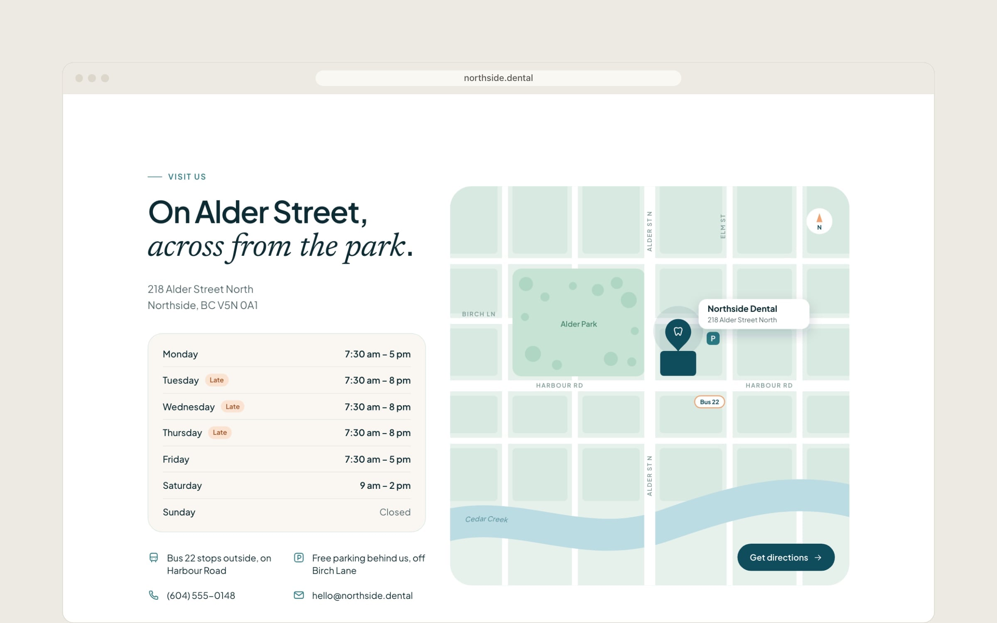Click the Late badge next to Thursday
The image size is (997, 623).
(220, 432)
